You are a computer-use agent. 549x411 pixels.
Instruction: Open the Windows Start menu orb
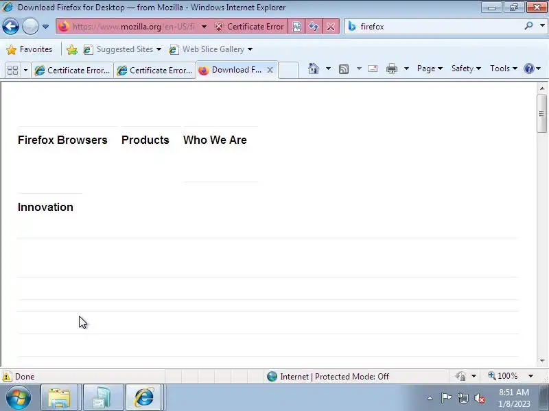point(19,397)
